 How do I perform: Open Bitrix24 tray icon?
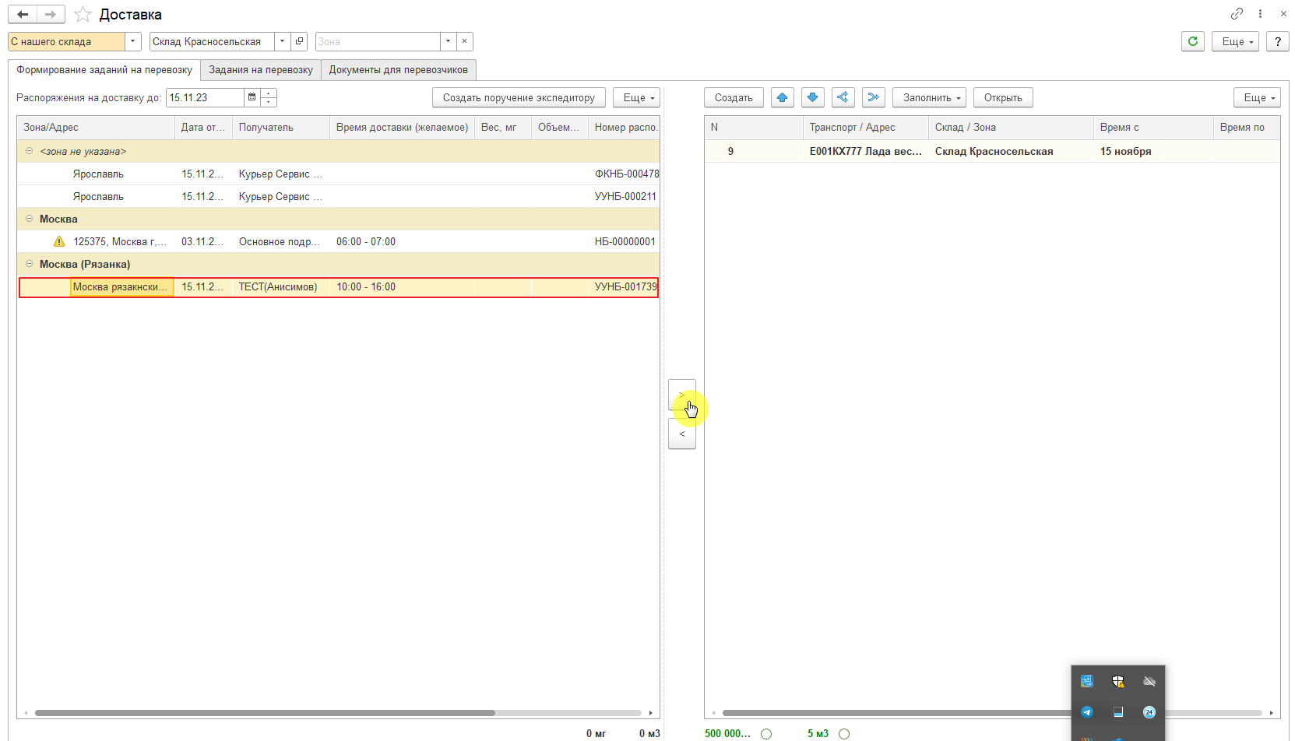1149,711
